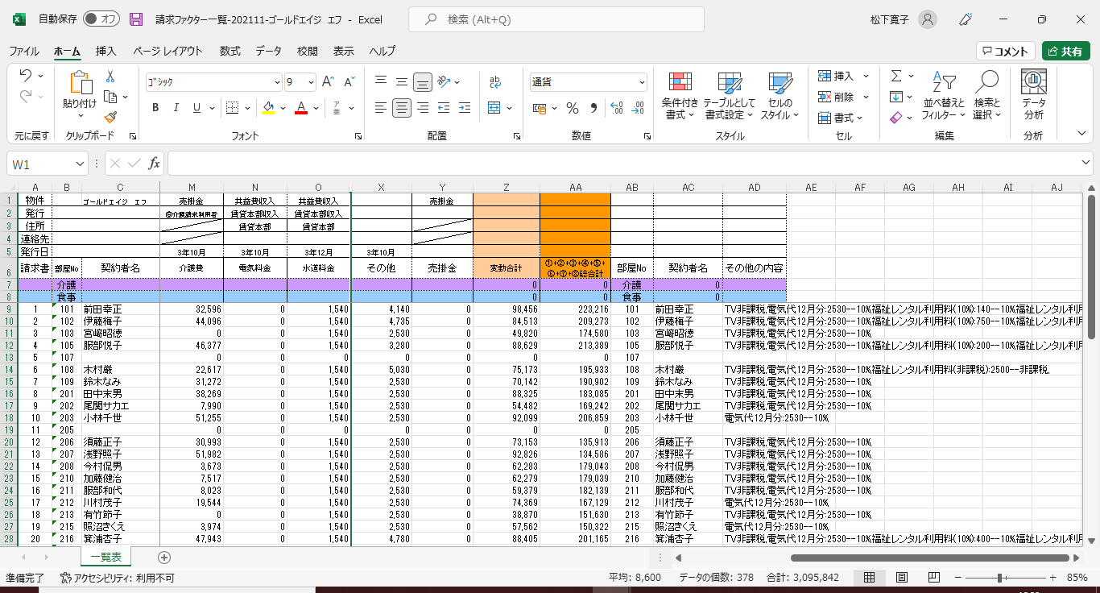Add new sheet with plus icon
The width and height of the screenshot is (1100, 593).
click(x=164, y=558)
